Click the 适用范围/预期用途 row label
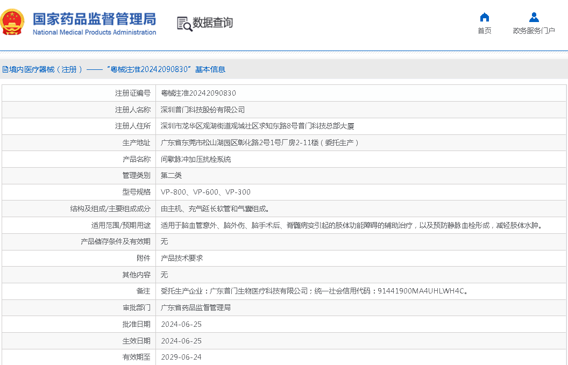This screenshot has width=568, height=365. 121,225
